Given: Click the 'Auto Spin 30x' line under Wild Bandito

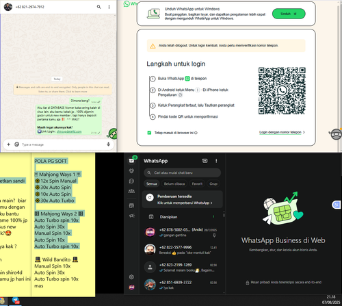Looking at the screenshot, I should coord(49,272).
